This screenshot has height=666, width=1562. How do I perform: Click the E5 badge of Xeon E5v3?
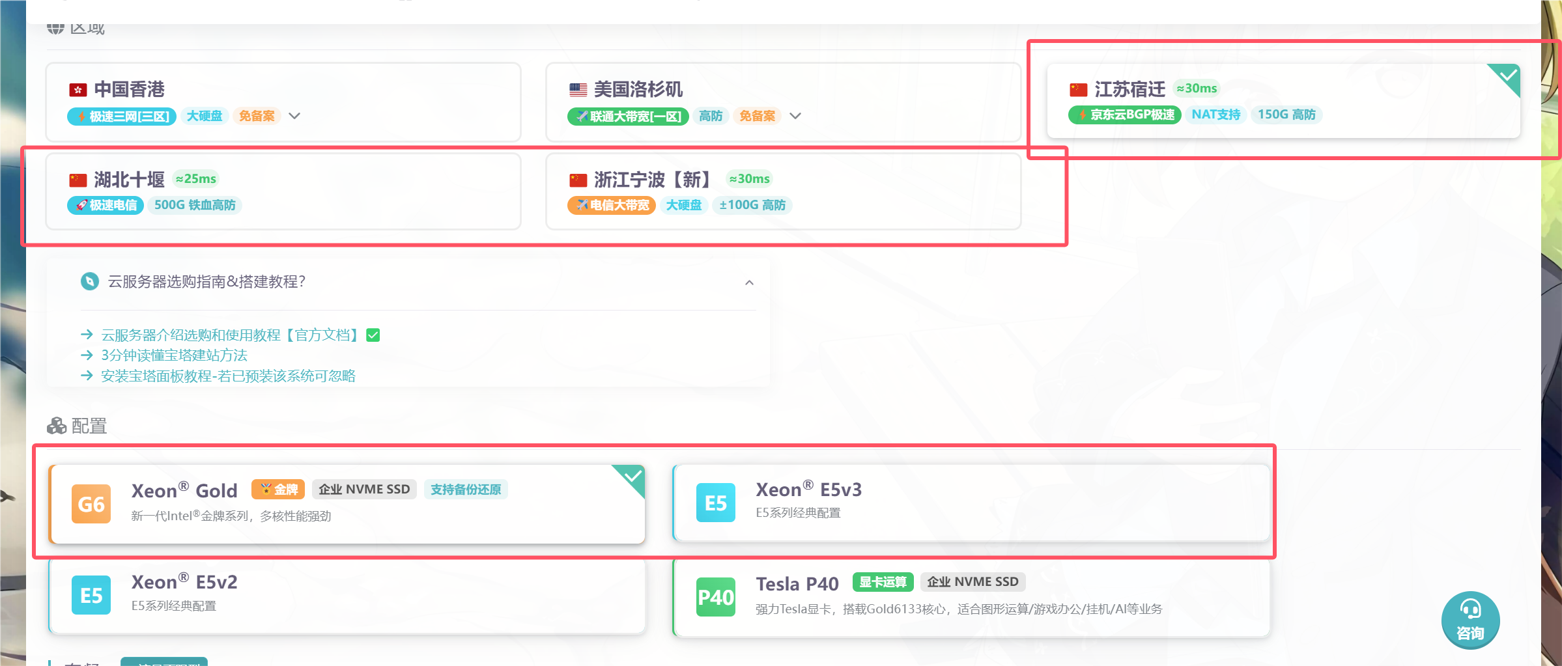pyautogui.click(x=716, y=503)
